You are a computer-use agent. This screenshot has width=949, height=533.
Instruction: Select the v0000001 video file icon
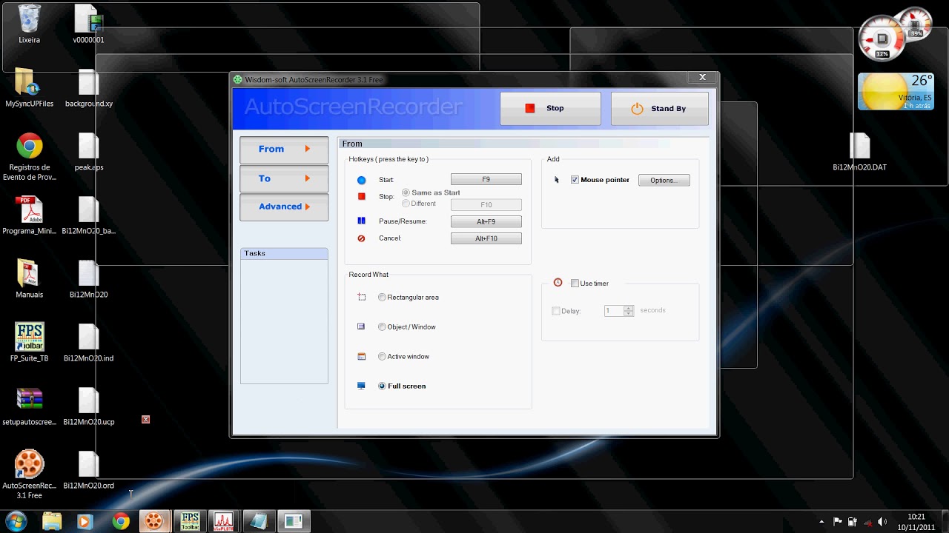coord(88,24)
